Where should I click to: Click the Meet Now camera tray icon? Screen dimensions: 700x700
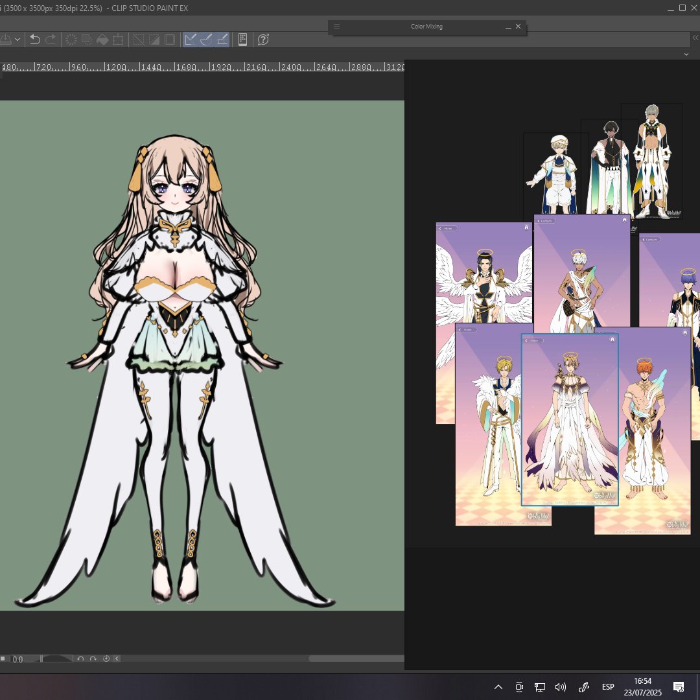(519, 686)
